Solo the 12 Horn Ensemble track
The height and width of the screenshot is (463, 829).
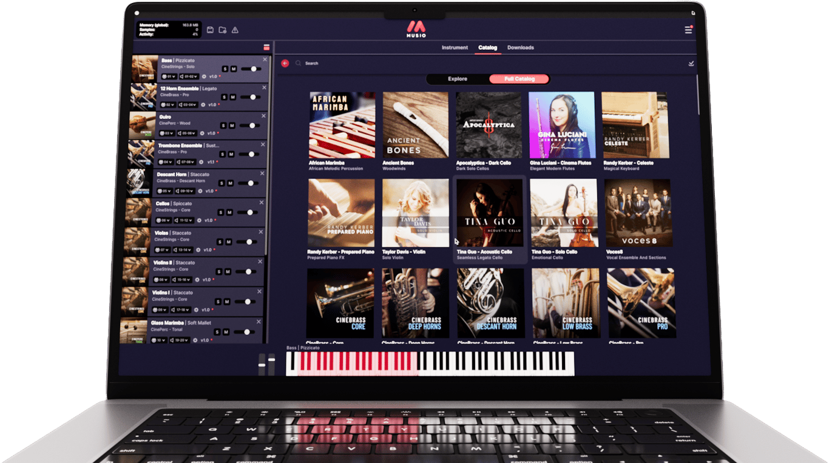(224, 97)
